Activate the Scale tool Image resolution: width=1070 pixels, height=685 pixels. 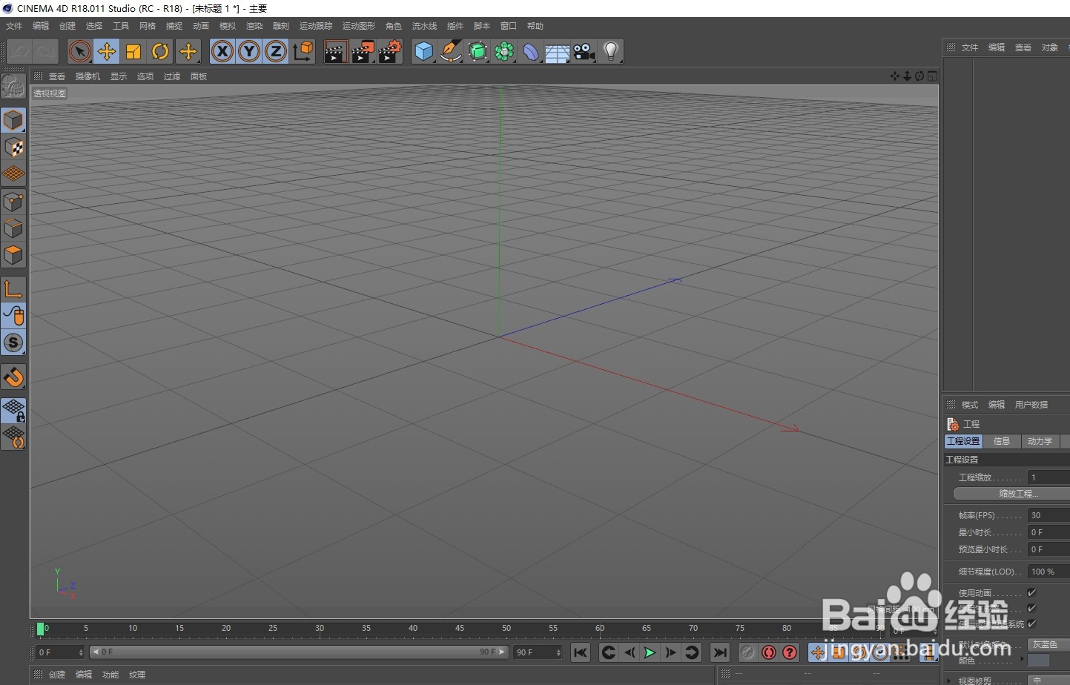pyautogui.click(x=133, y=51)
